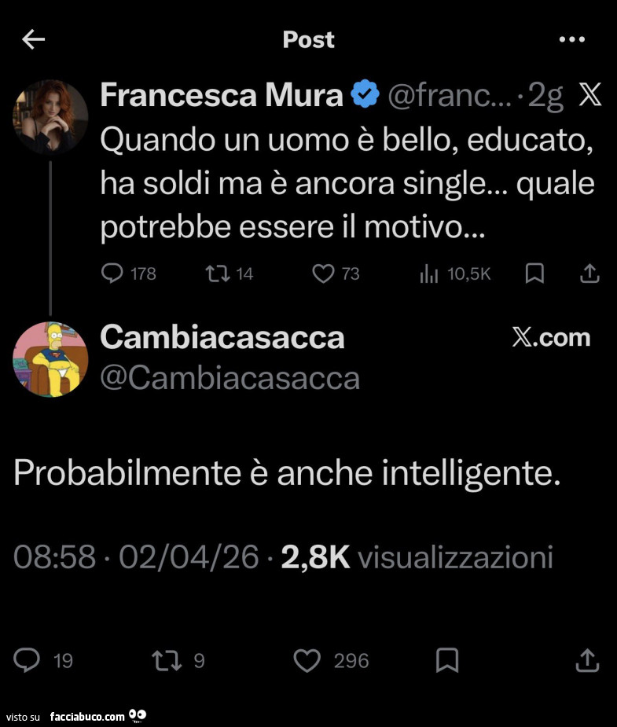Like Francesca Mura's post
This screenshot has height=727, width=617.
click(x=322, y=273)
